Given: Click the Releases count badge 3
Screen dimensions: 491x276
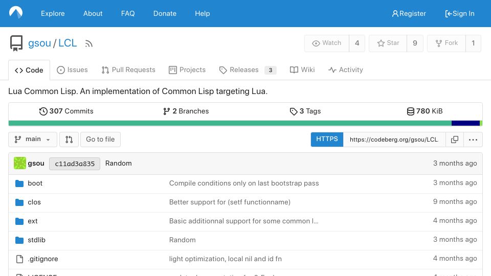Looking at the screenshot, I should coord(271,70).
